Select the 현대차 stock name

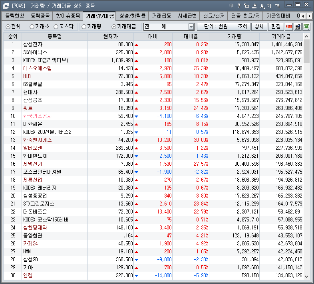point(30,92)
